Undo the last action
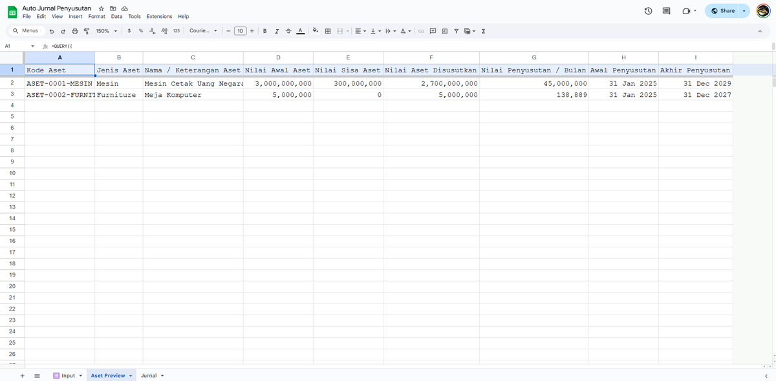 click(51, 30)
